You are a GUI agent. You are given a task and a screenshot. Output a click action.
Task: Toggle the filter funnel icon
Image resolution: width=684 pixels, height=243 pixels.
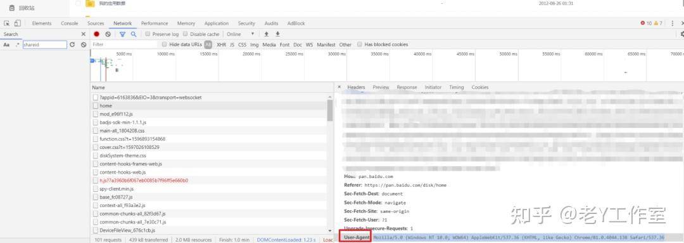click(123, 34)
